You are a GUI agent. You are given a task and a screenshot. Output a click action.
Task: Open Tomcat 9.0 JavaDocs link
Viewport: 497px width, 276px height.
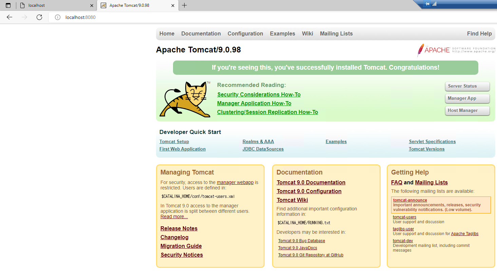(x=298, y=248)
